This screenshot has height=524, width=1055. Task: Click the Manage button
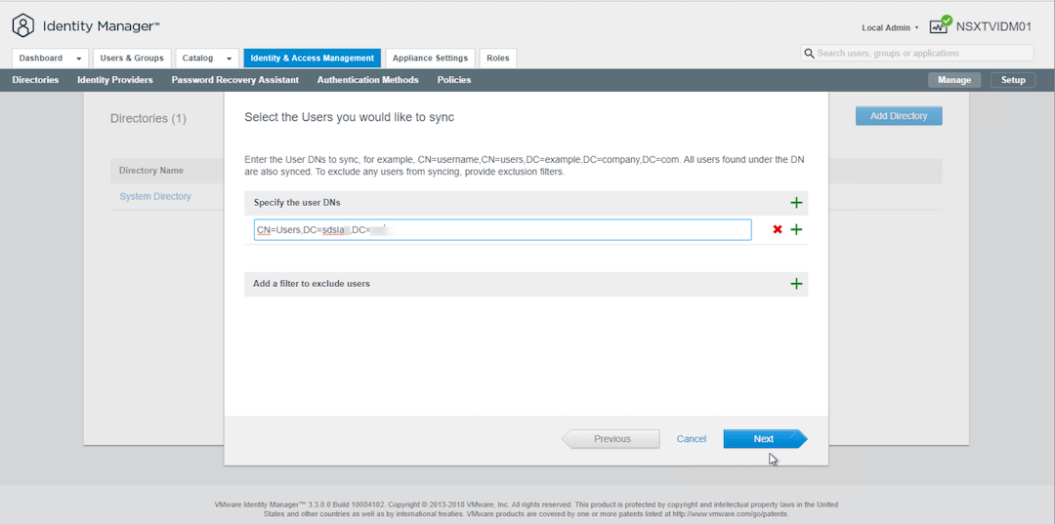(954, 80)
